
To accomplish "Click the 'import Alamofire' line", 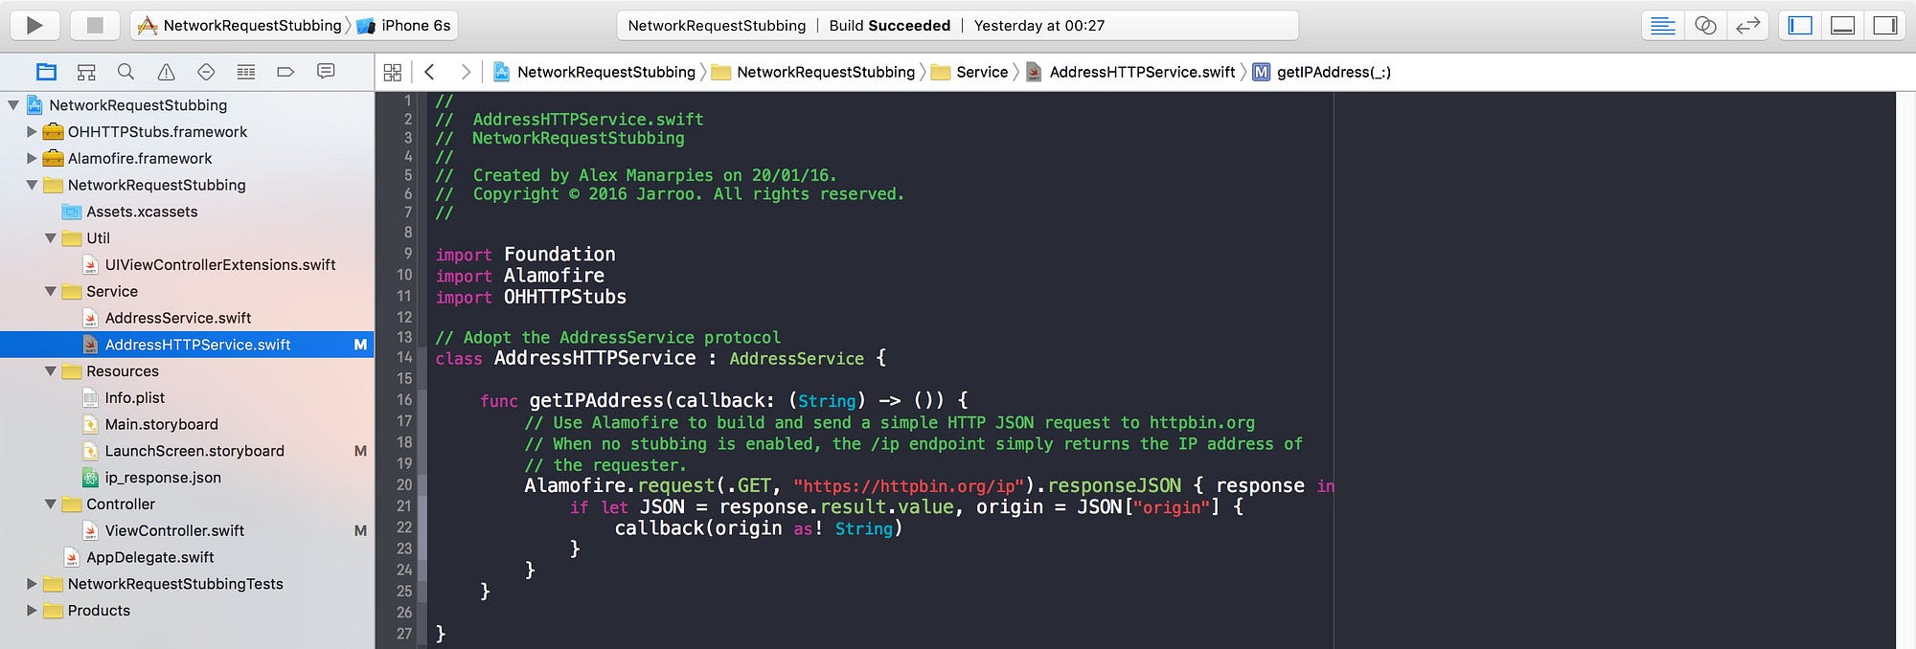I will tap(519, 276).
